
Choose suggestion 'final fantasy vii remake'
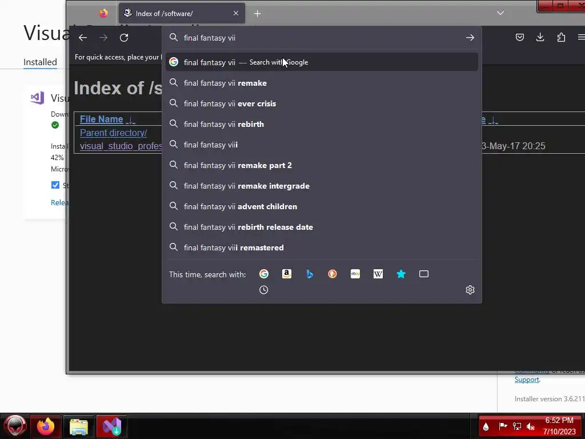pos(322,83)
